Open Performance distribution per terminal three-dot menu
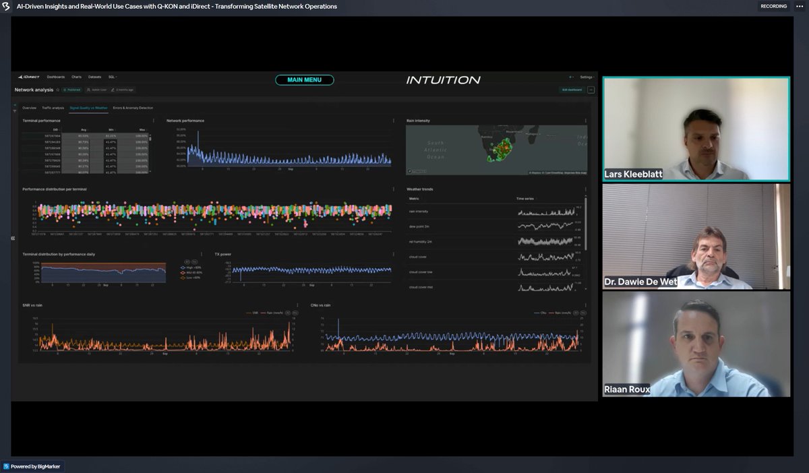Screen dimensions: 809x473 (394, 189)
